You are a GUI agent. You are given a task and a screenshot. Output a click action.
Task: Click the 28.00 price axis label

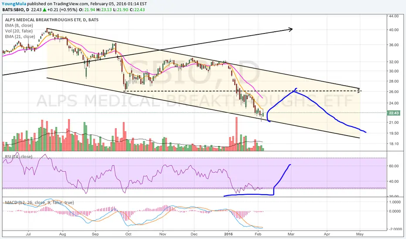393,81
